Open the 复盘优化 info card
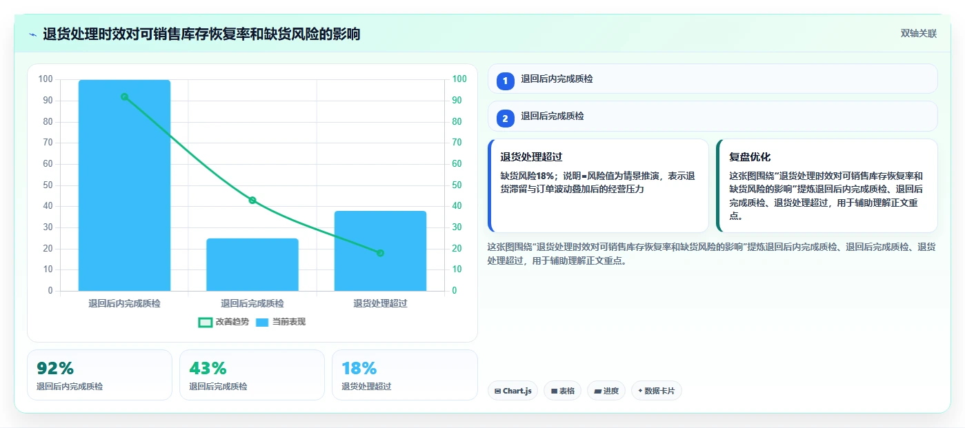 point(827,186)
